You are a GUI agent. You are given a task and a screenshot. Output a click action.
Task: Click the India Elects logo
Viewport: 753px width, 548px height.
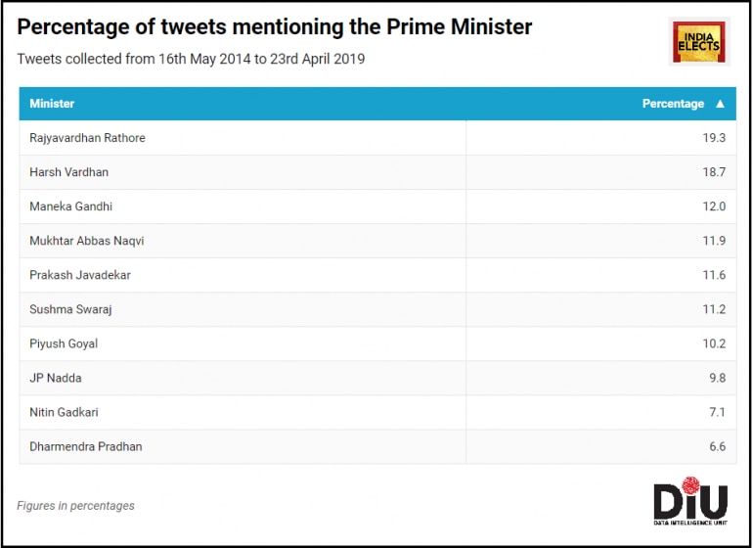click(x=698, y=41)
